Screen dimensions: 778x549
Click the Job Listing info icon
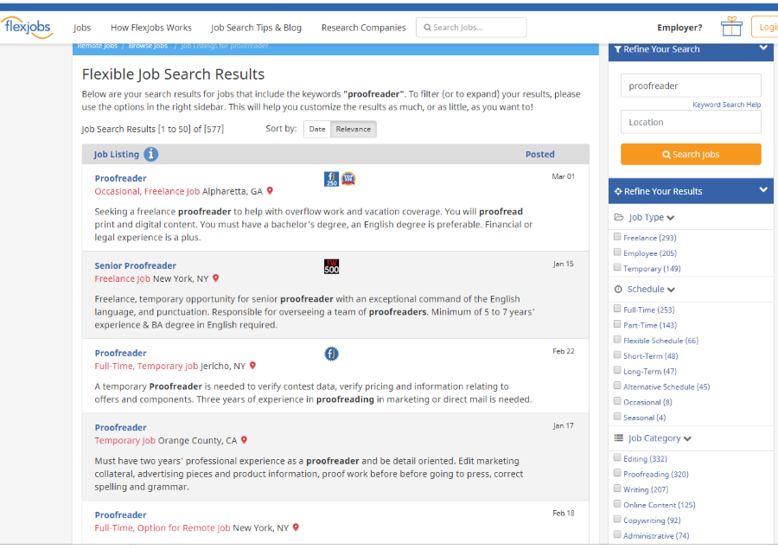(151, 154)
